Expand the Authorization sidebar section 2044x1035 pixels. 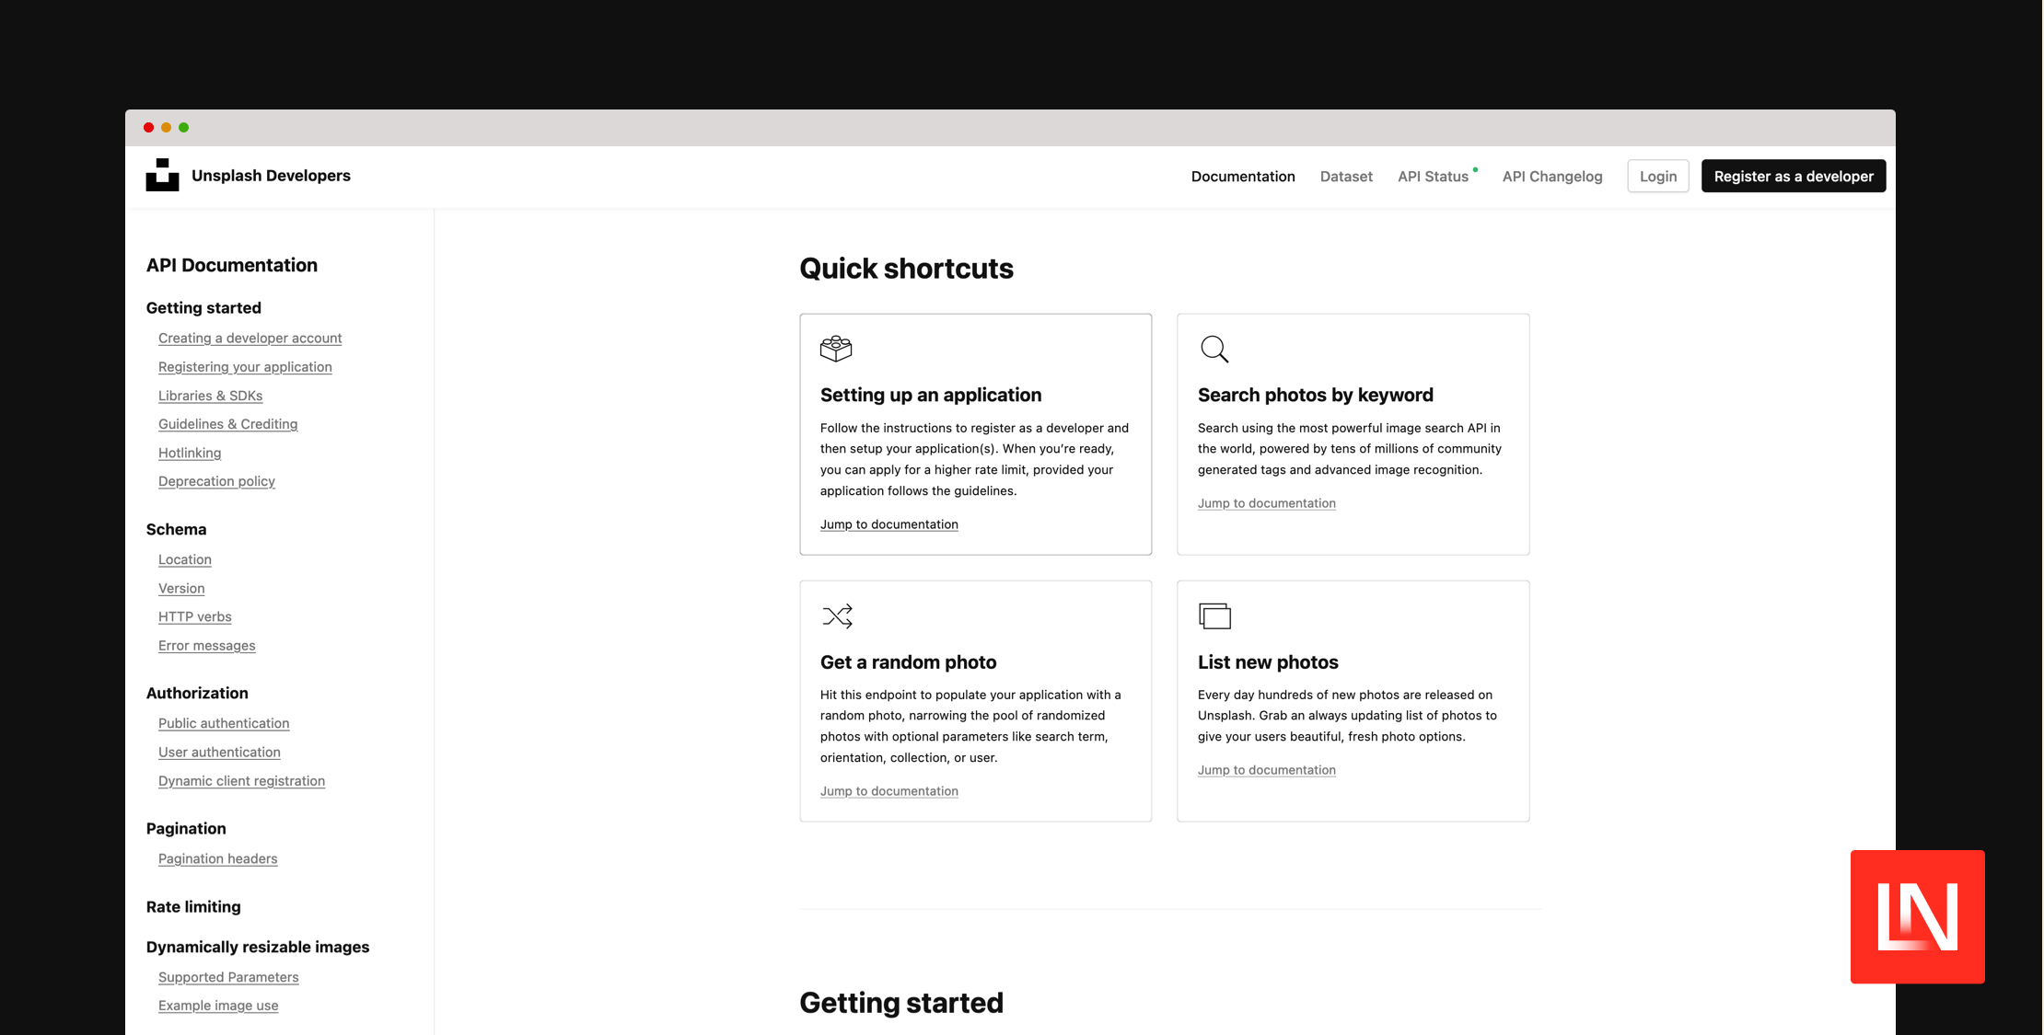(197, 690)
